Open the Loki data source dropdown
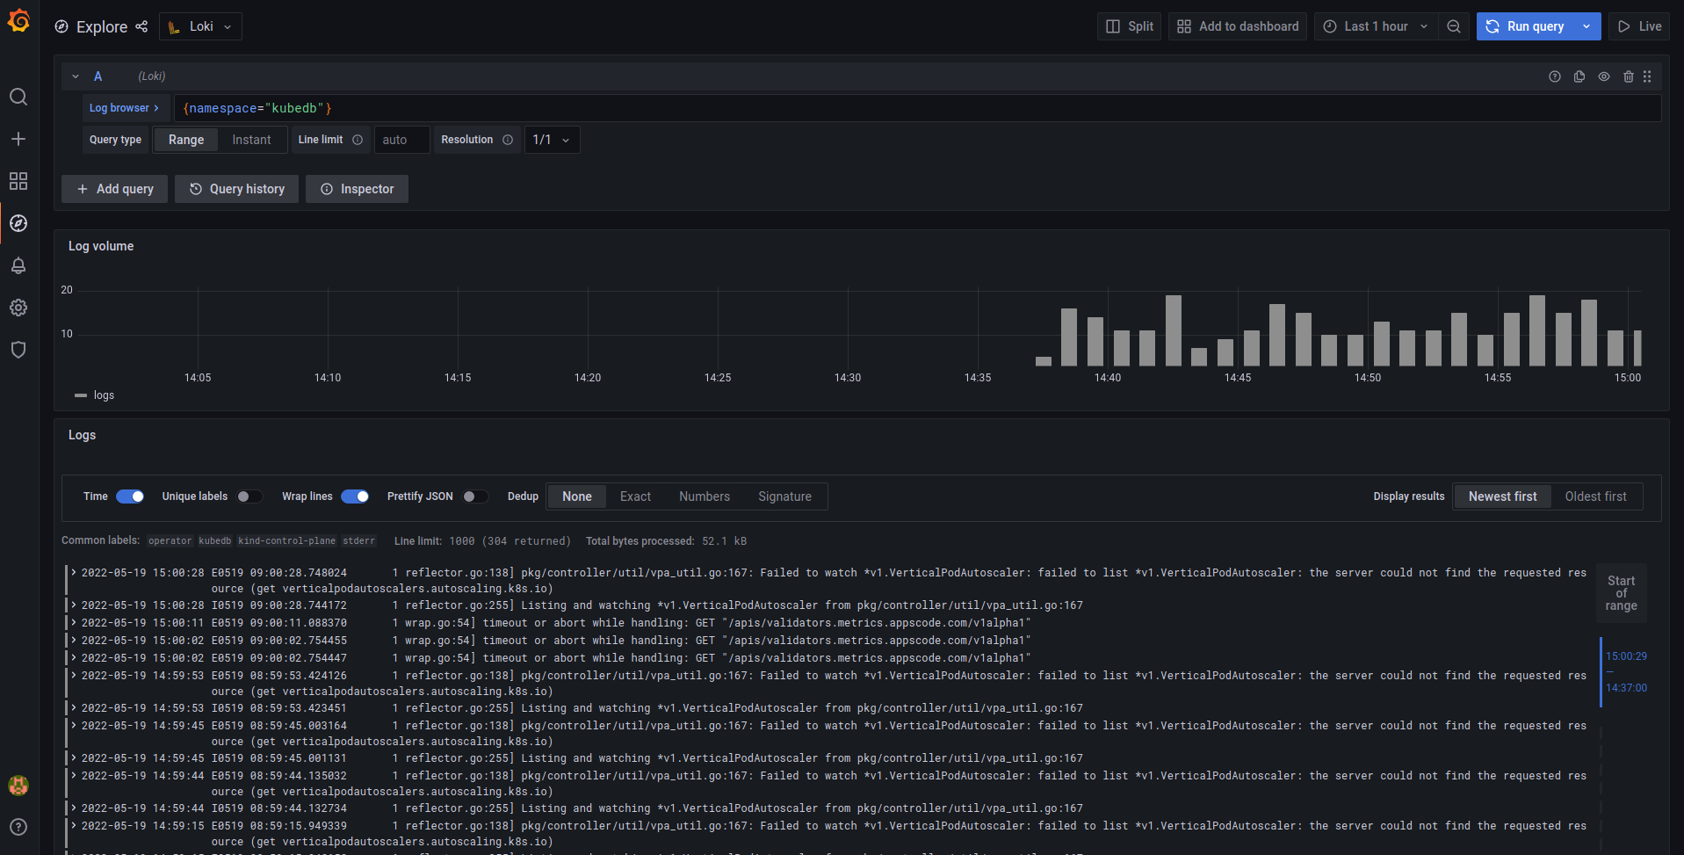Viewport: 1684px width, 855px height. click(200, 26)
